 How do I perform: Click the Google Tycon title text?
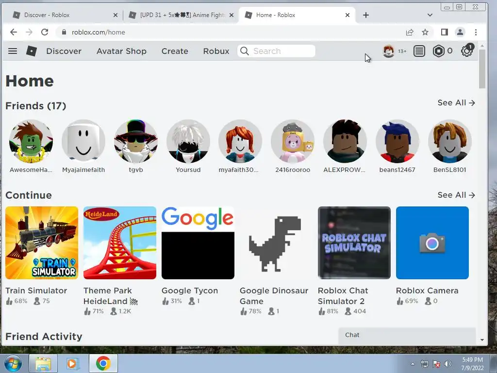coord(190,290)
